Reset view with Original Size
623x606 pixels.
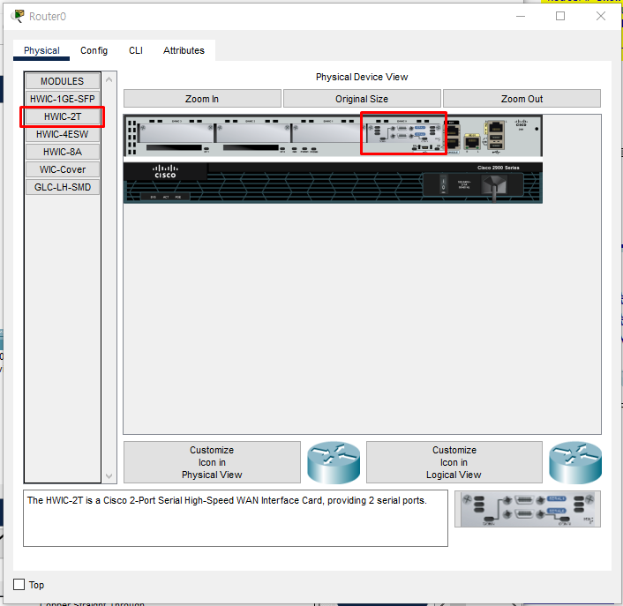[362, 99]
